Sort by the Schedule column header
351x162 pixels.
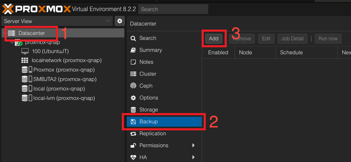click(307, 53)
